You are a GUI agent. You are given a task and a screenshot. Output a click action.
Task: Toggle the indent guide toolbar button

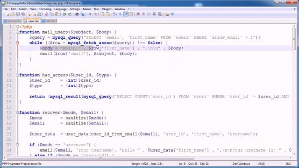coord(126,14)
